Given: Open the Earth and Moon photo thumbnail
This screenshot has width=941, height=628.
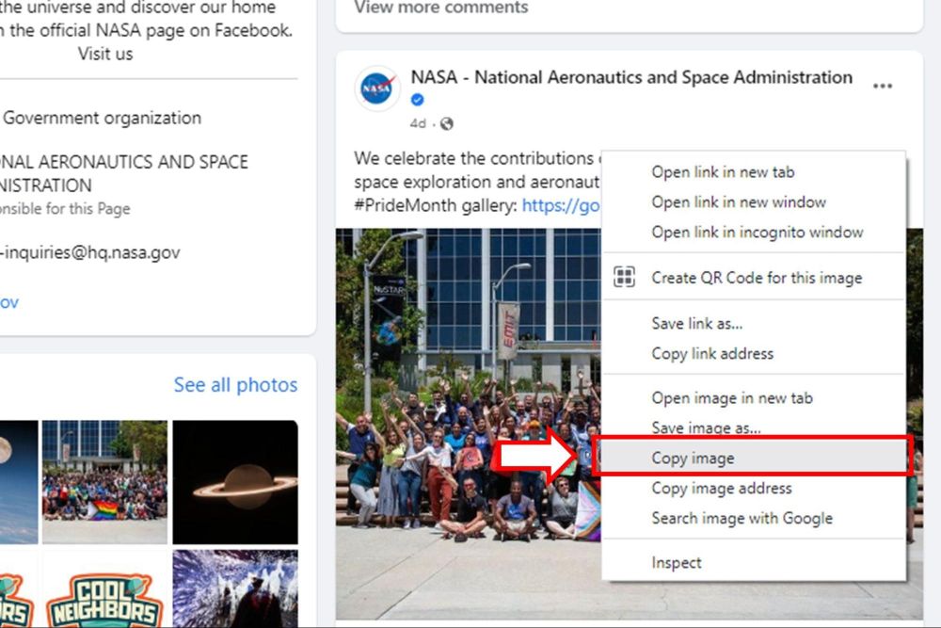Looking at the screenshot, I should coord(19,482).
